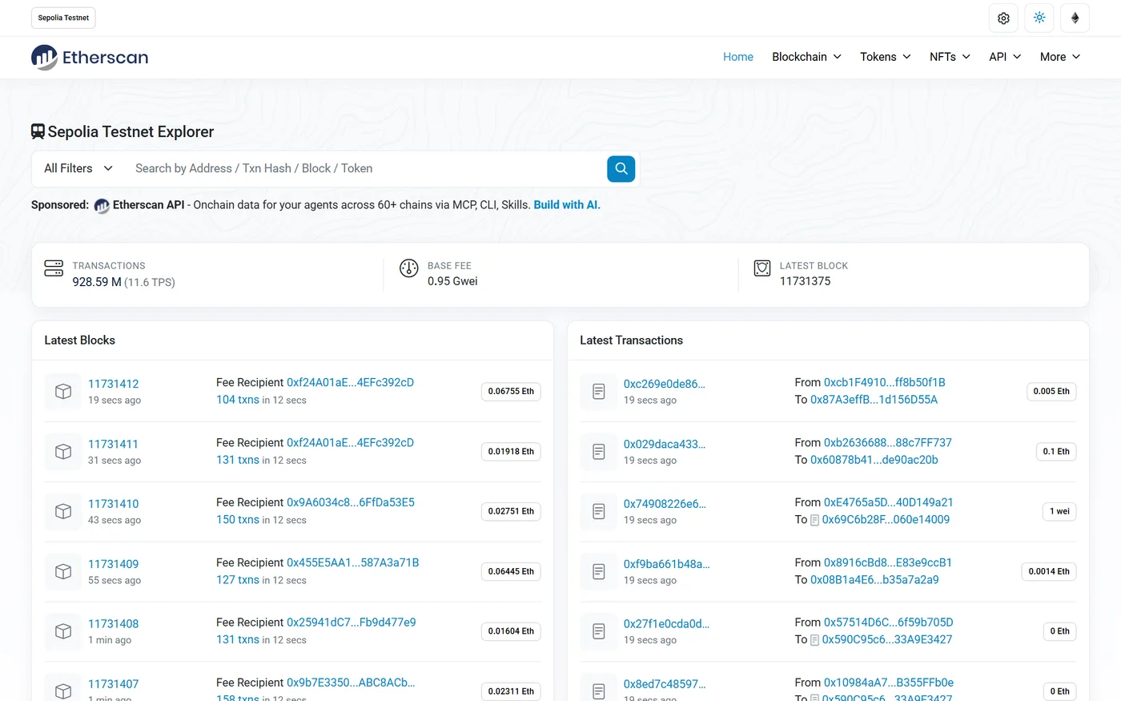Click document icon for transaction 0x029daca433

coord(599,452)
